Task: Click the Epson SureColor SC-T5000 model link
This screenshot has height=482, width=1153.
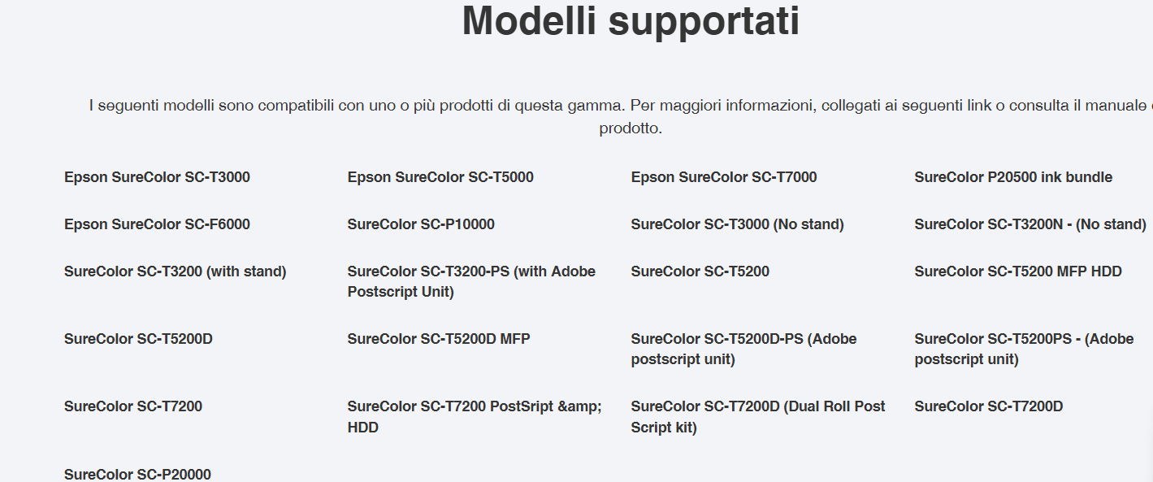Action: coord(440,177)
